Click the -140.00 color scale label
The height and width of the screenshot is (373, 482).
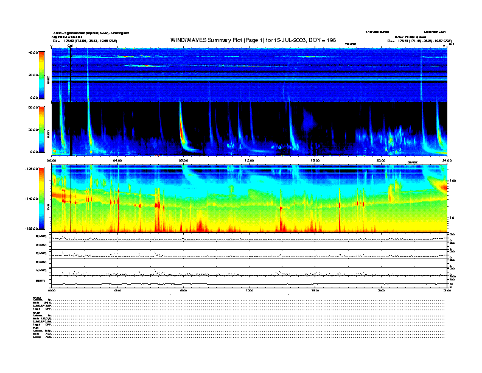(32, 199)
